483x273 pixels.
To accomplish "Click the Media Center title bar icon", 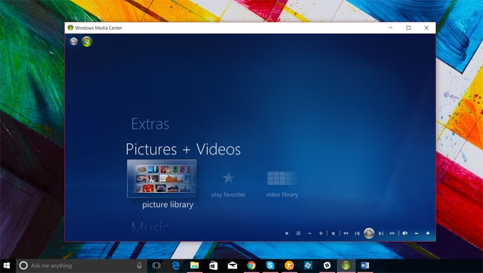I will coord(70,28).
